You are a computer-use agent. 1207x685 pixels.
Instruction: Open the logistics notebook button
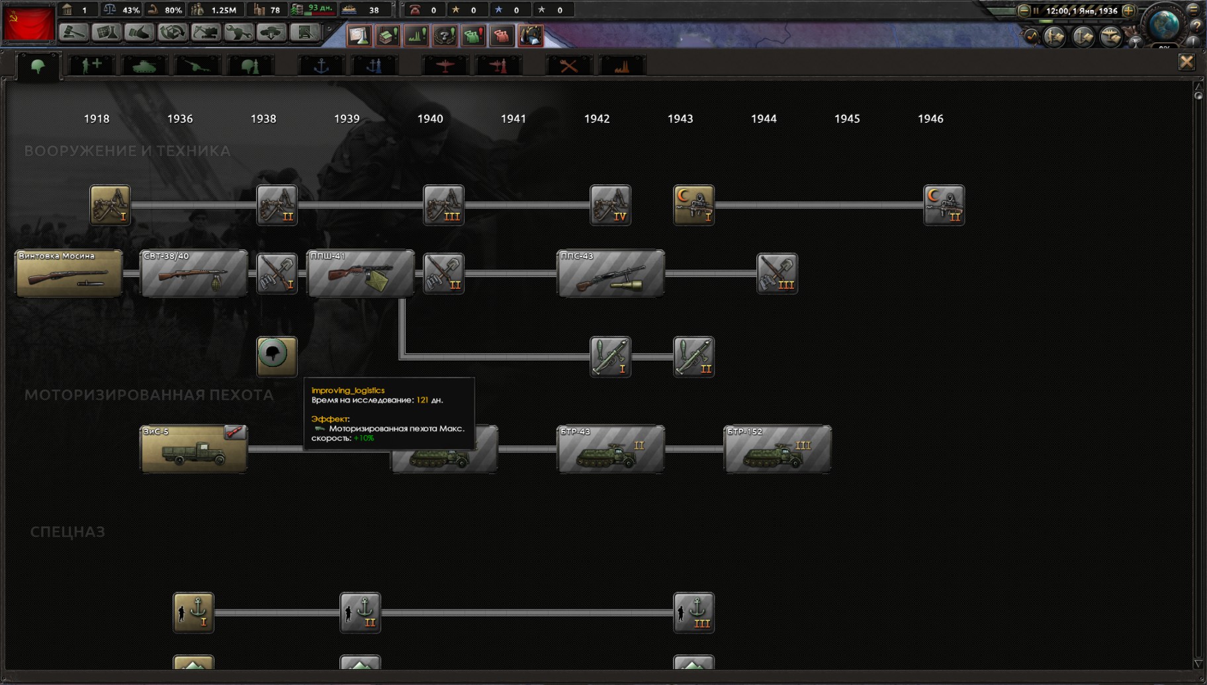pyautogui.click(x=305, y=32)
